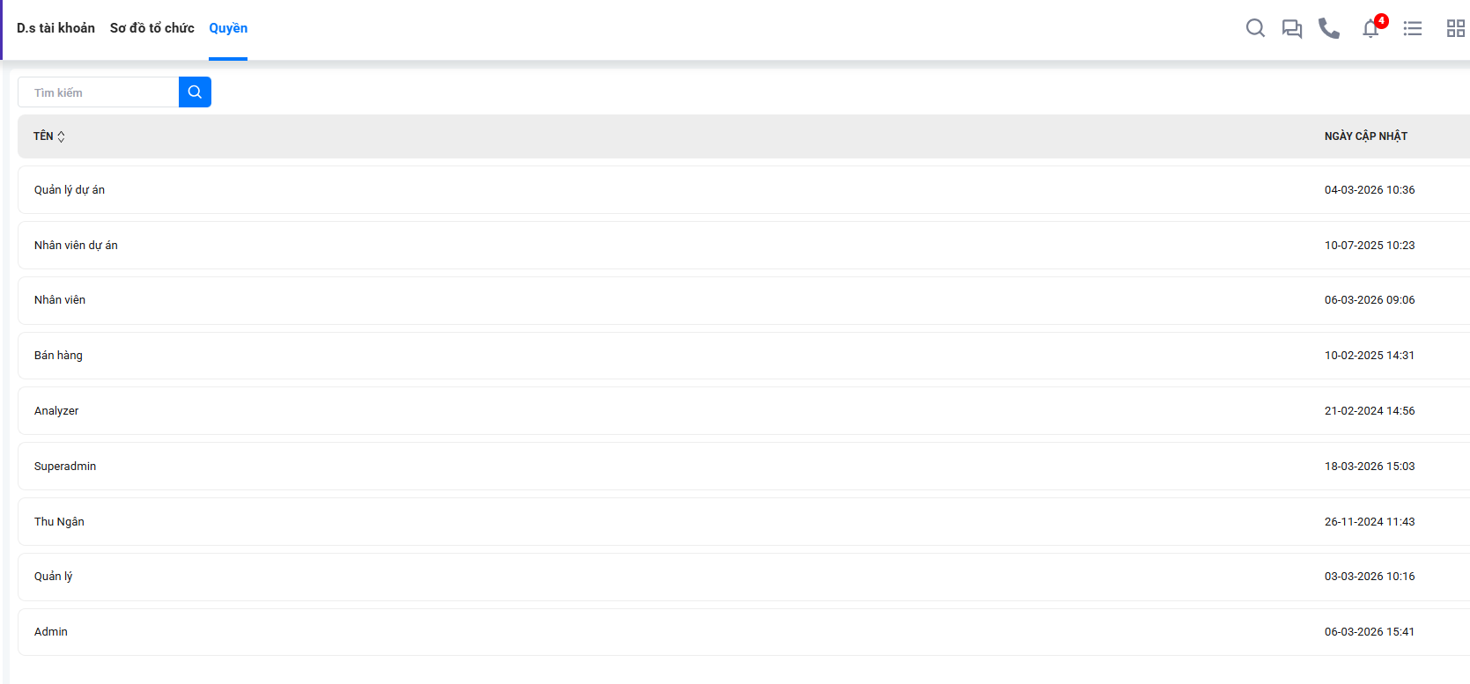Open the Analyzer role
Viewport: 1470px width, 684px height.
(56, 411)
